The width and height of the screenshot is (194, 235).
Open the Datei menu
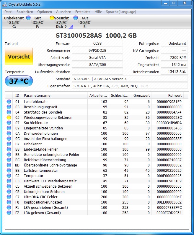(9, 12)
